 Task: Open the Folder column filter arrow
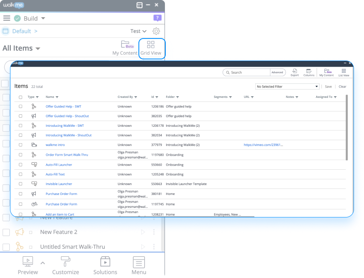[178, 97]
